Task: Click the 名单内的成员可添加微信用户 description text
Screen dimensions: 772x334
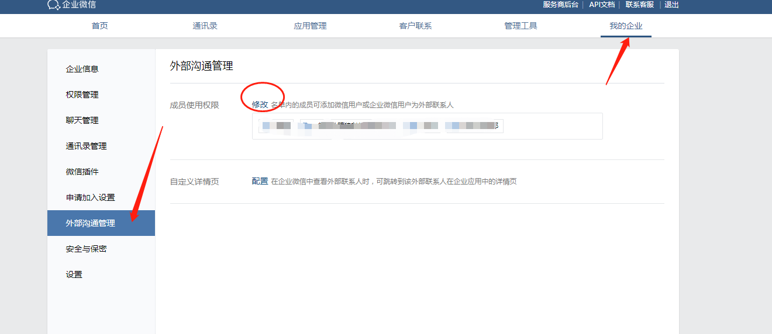Action: tap(362, 105)
